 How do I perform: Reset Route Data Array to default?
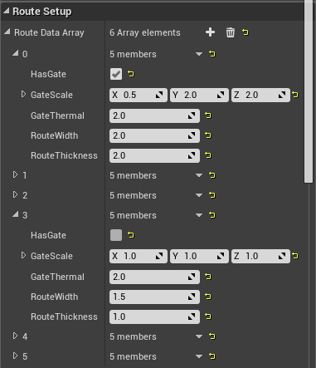tap(246, 32)
